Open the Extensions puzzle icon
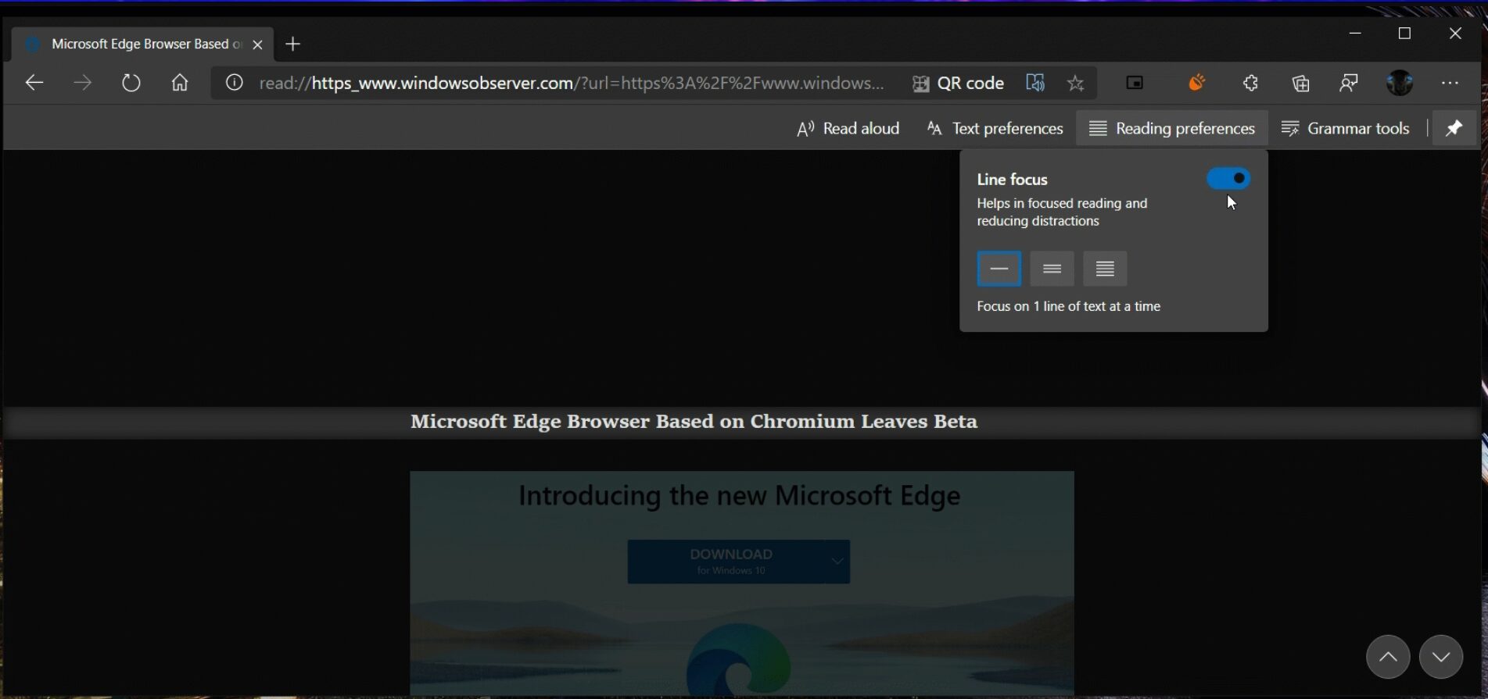1488x699 pixels. click(1250, 83)
